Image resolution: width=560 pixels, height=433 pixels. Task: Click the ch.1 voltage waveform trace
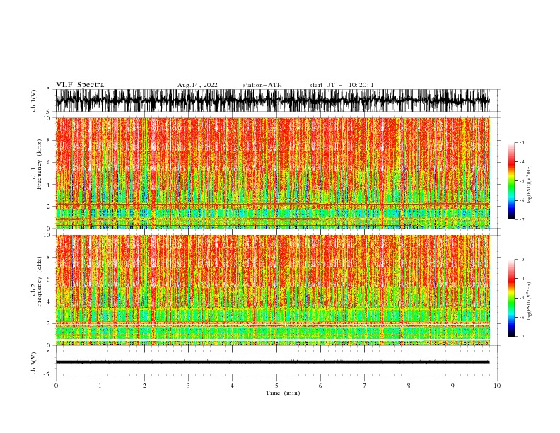272,100
